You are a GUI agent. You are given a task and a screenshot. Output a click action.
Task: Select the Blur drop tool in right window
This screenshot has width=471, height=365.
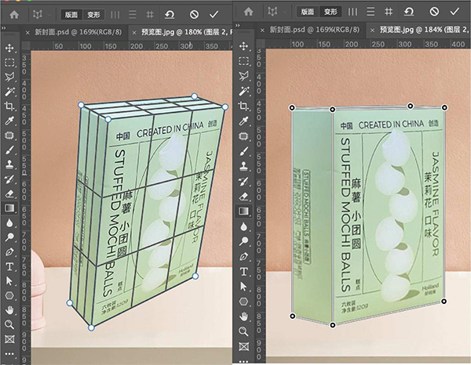pyautogui.click(x=243, y=227)
